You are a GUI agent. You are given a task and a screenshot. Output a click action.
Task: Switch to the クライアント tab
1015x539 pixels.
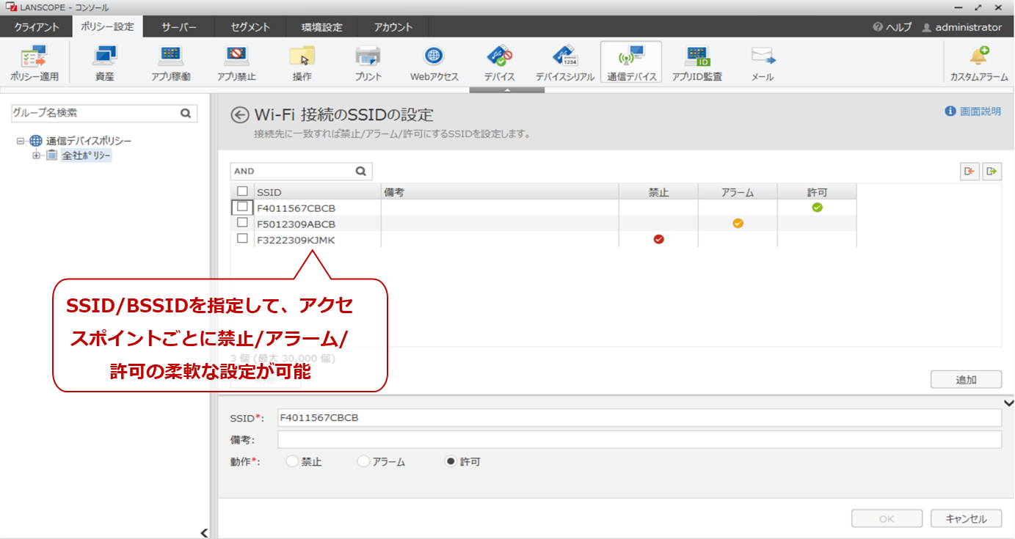37,27
